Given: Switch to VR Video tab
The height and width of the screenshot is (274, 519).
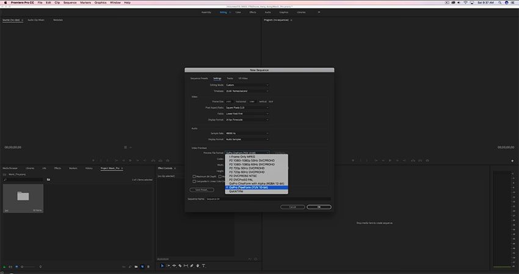Looking at the screenshot, I should click(243, 79).
